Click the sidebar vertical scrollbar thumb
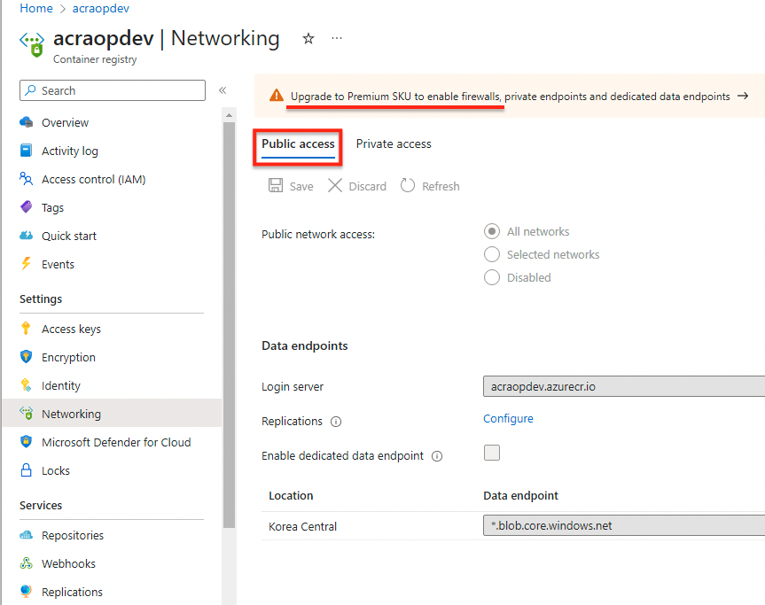This screenshot has width=765, height=605. (x=229, y=325)
